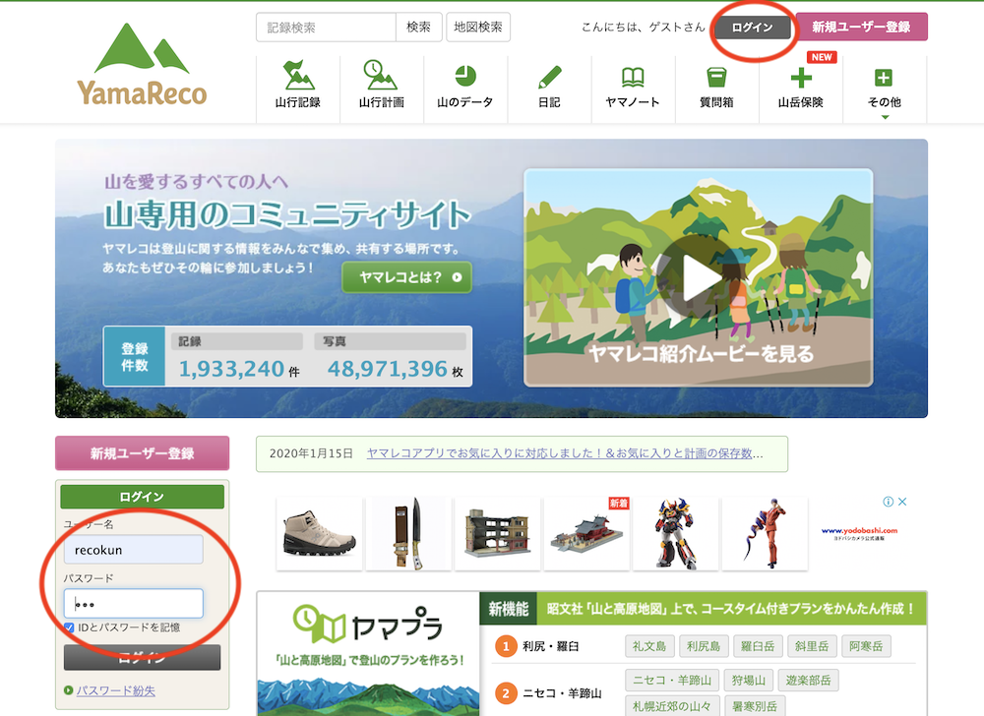Select 遊楽部岳 area tag
Screen dimensions: 984x716
(808, 681)
